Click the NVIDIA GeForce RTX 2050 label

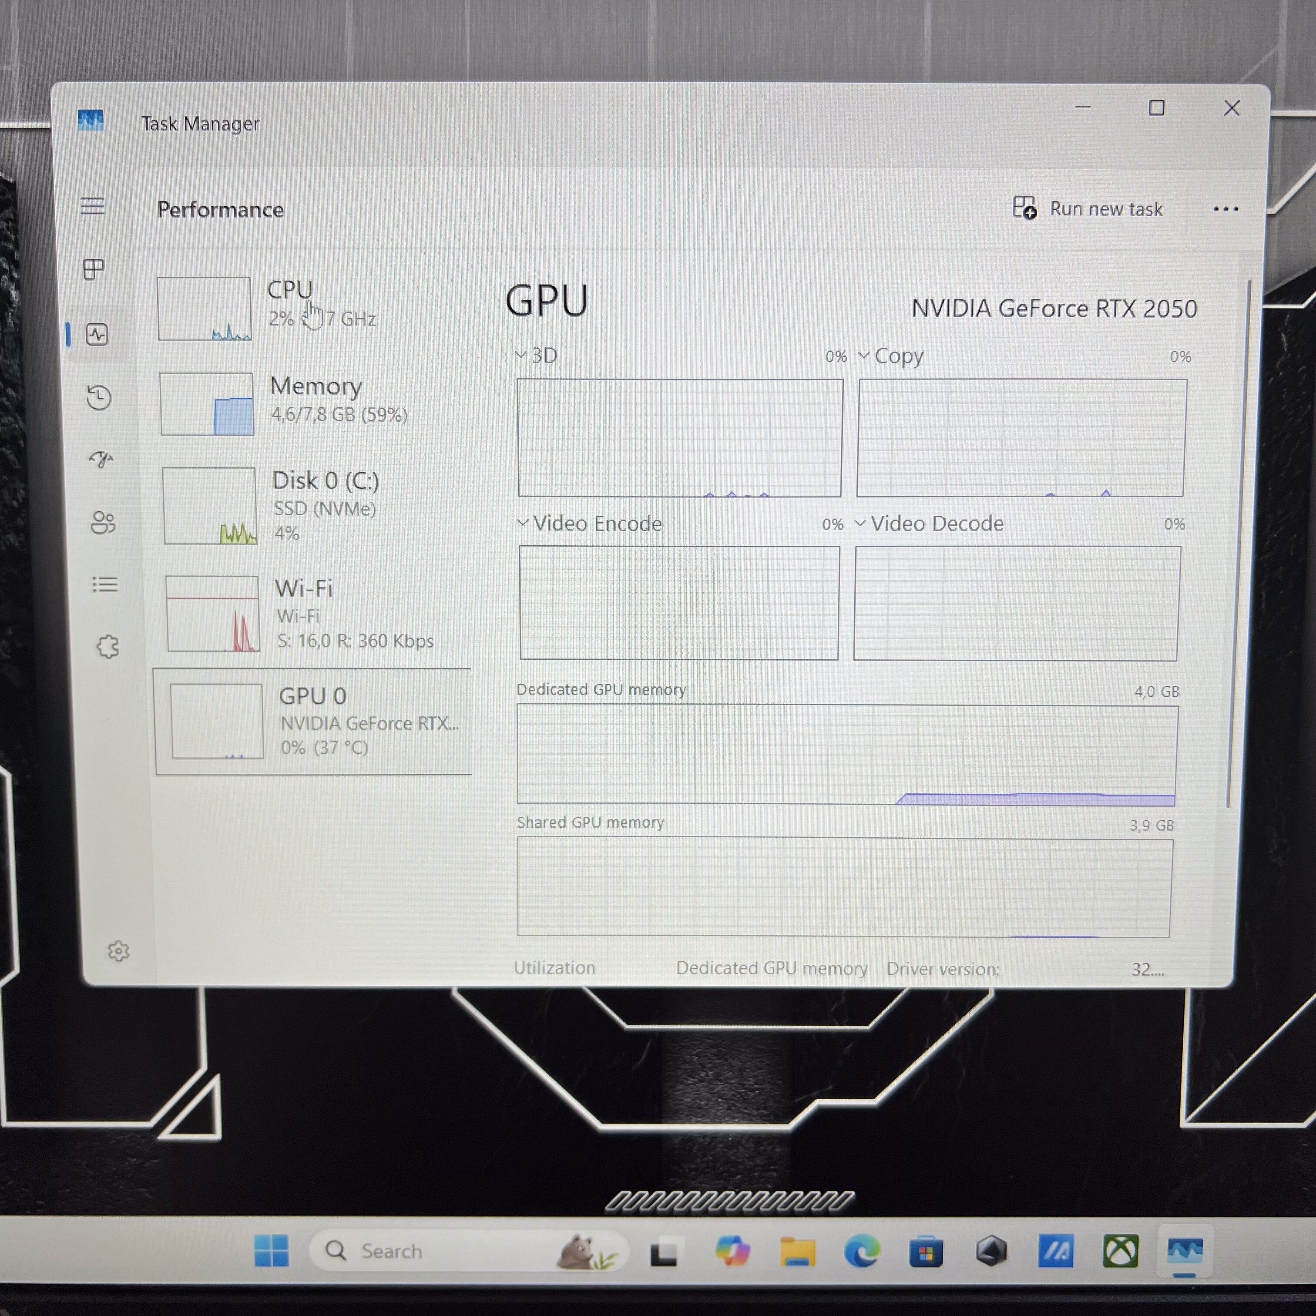pyautogui.click(x=1054, y=309)
